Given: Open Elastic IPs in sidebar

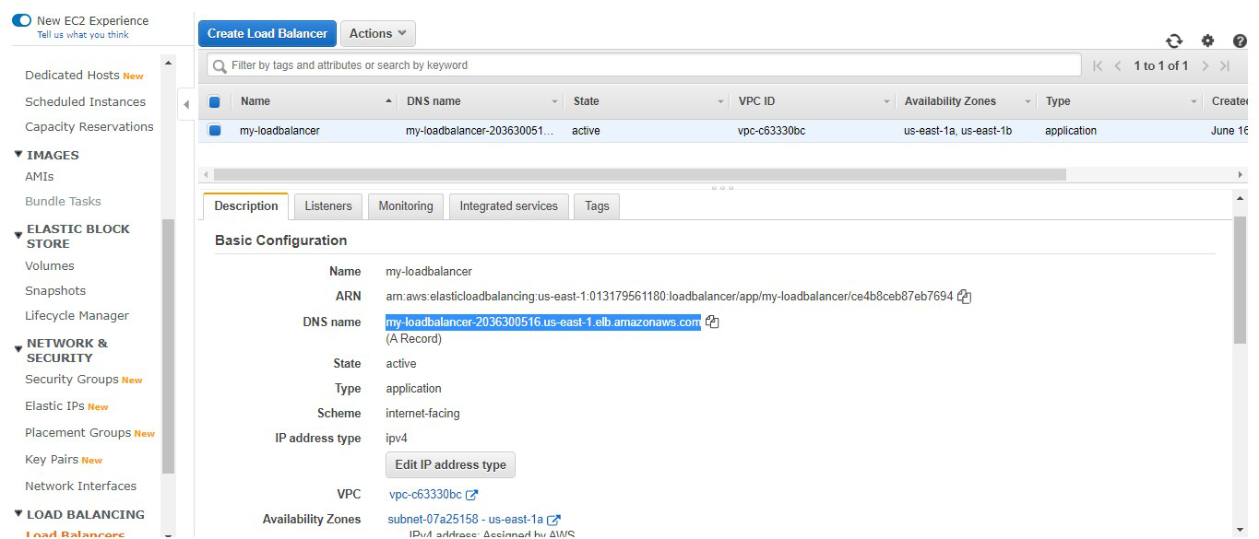Looking at the screenshot, I should point(55,405).
